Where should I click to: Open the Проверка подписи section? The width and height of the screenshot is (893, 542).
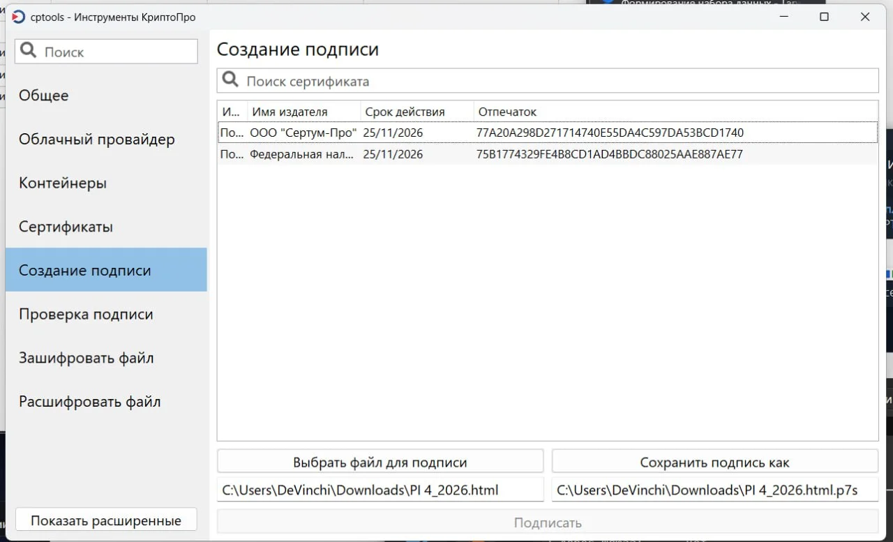click(x=106, y=314)
